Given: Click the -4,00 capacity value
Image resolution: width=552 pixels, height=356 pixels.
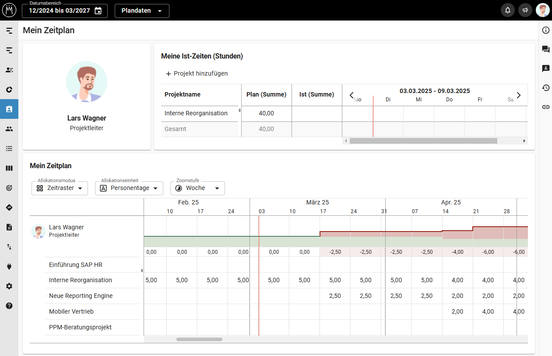Looking at the screenshot, I should tap(457, 252).
